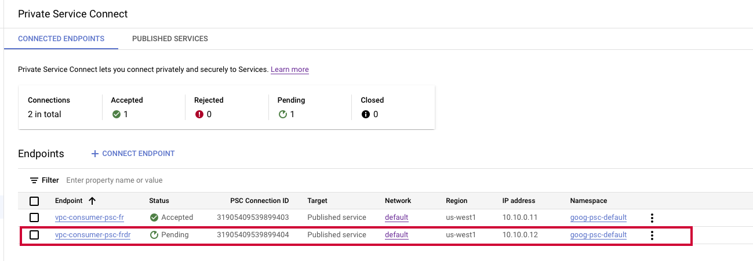Viewport: 753px width, 261px height.
Task: Click the black Closed connections icon
Action: tap(366, 114)
